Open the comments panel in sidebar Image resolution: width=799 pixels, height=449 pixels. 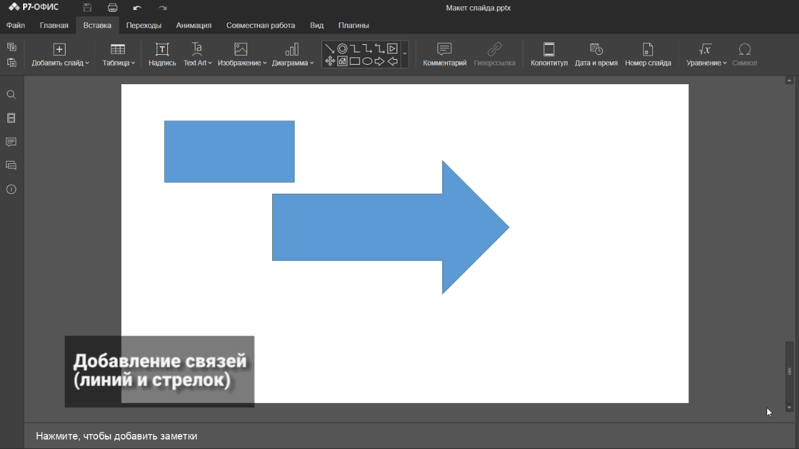(x=11, y=142)
